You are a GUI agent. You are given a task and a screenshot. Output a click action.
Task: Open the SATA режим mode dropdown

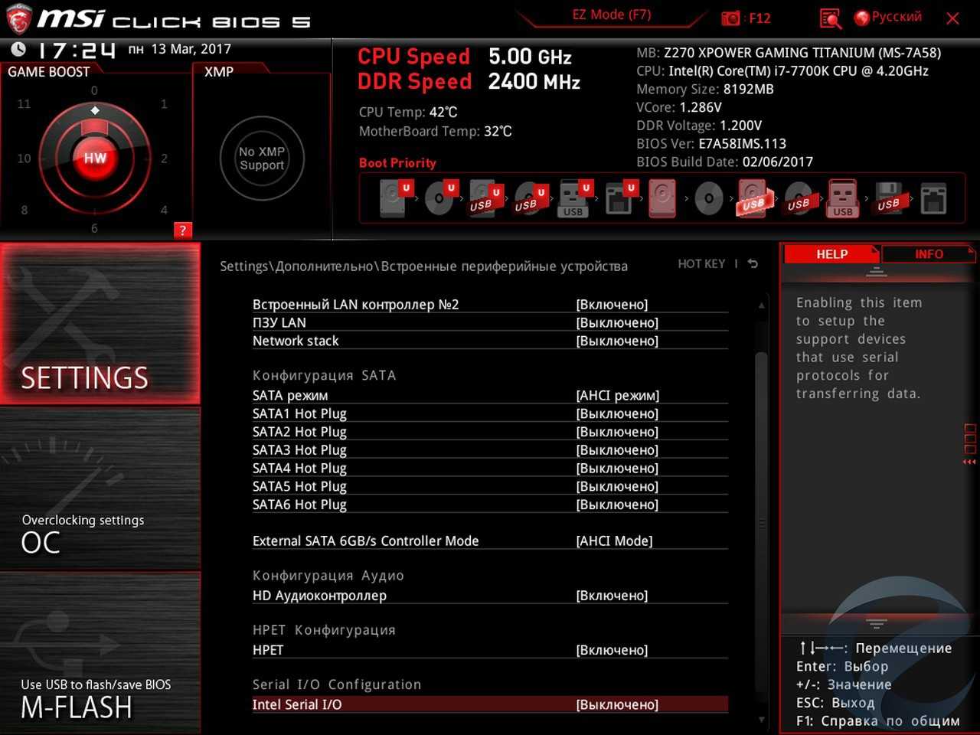click(x=617, y=396)
